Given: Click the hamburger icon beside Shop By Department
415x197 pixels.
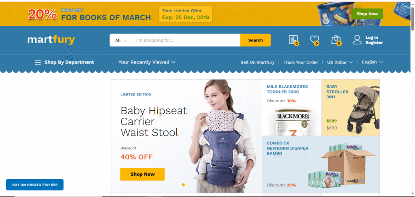Looking at the screenshot, I should [x=38, y=62].
